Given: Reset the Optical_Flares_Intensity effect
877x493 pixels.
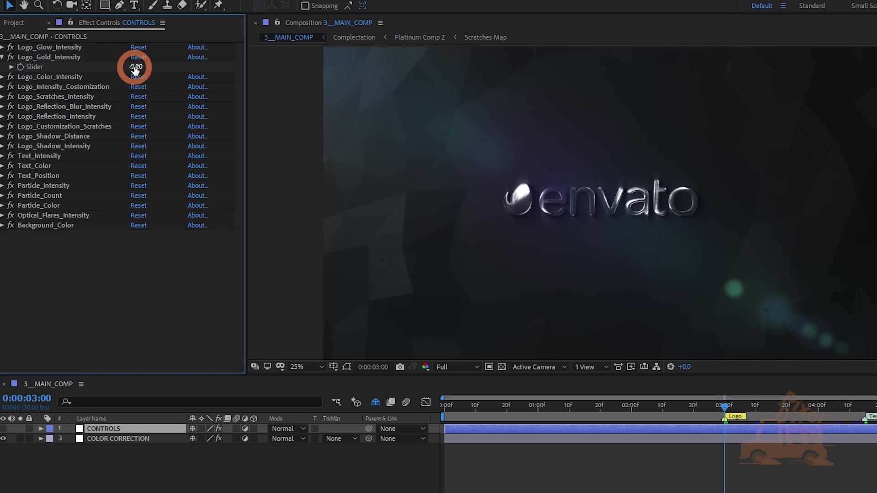Looking at the screenshot, I should tap(138, 215).
